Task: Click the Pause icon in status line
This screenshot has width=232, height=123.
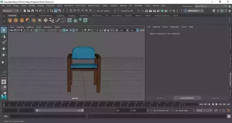Action: (x=174, y=11)
